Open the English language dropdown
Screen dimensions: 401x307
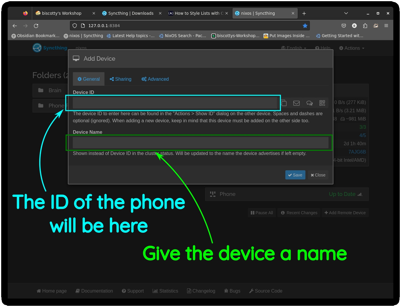click(294, 48)
